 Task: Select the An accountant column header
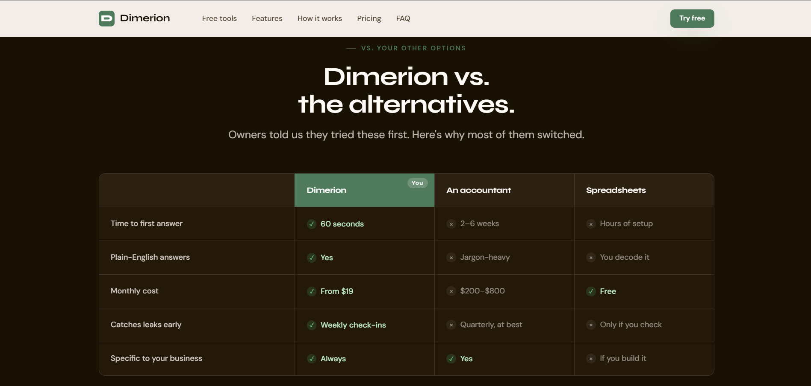pyautogui.click(x=504, y=190)
